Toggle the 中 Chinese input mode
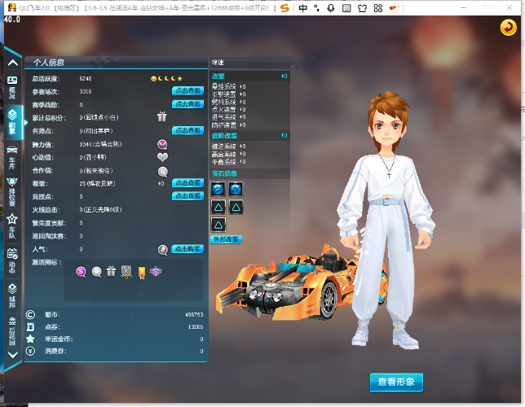The image size is (525, 407). point(302,8)
